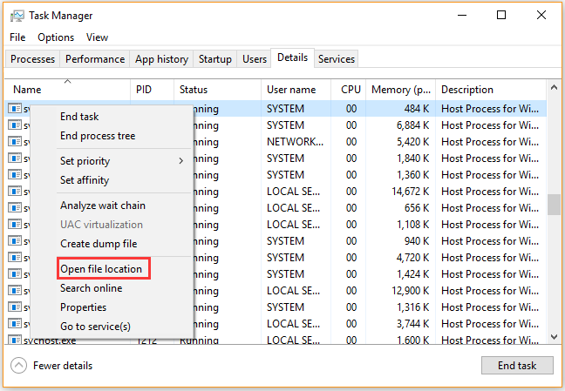Sort by the Memory column header
Image resolution: width=565 pixels, height=391 pixels.
click(x=401, y=90)
